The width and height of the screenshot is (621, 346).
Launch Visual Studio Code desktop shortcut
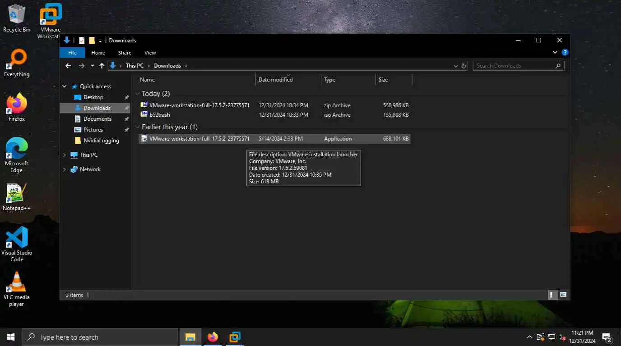click(17, 244)
